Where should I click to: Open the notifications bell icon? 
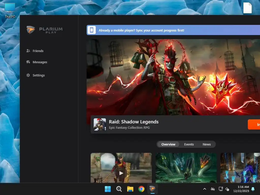tap(253, 189)
